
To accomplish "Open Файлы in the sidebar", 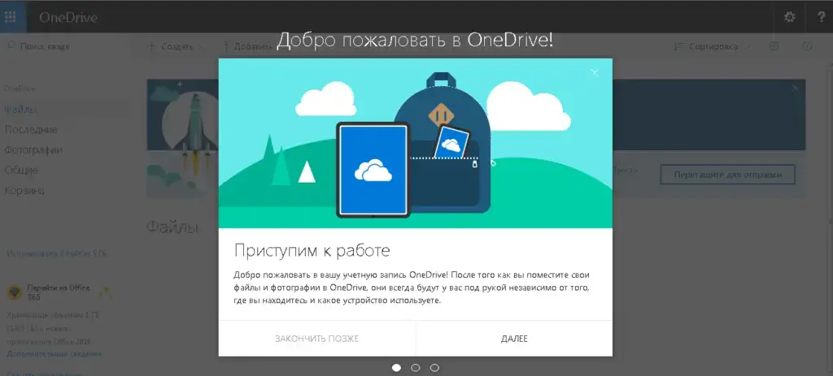I will pos(20,110).
